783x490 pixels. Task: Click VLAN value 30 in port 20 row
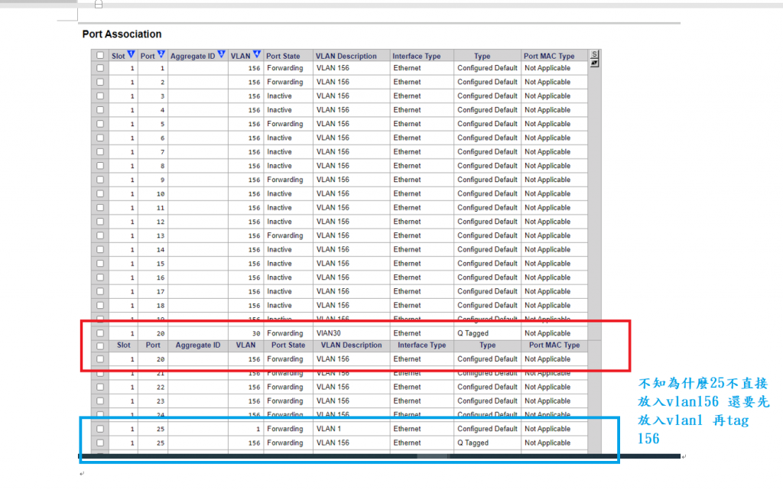(x=256, y=333)
